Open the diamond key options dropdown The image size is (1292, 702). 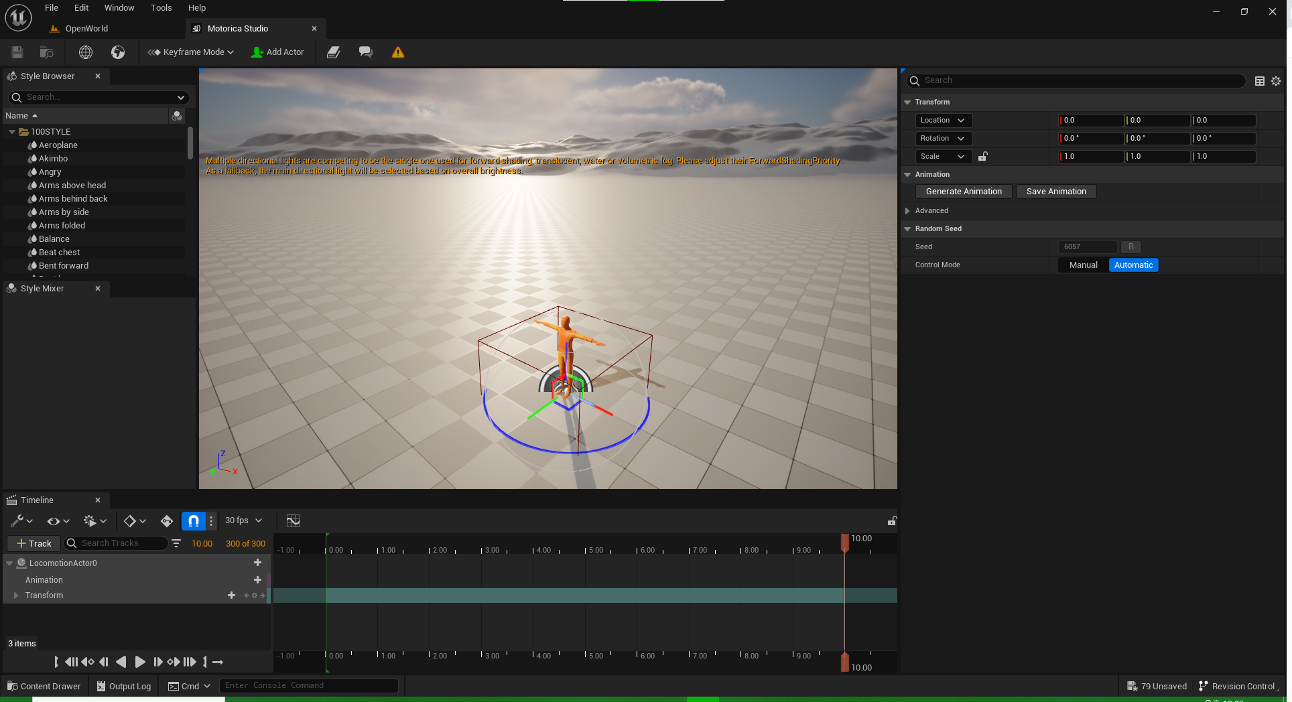click(x=135, y=521)
